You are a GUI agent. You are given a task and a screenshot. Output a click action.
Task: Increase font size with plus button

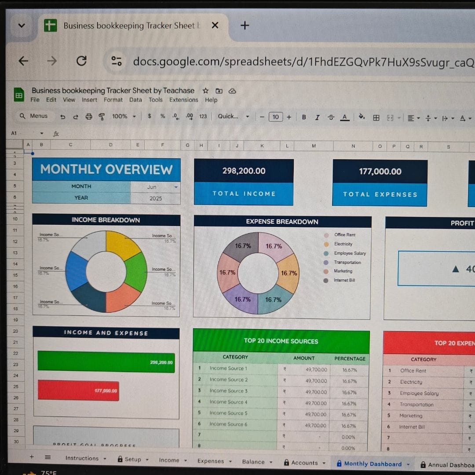click(x=289, y=117)
